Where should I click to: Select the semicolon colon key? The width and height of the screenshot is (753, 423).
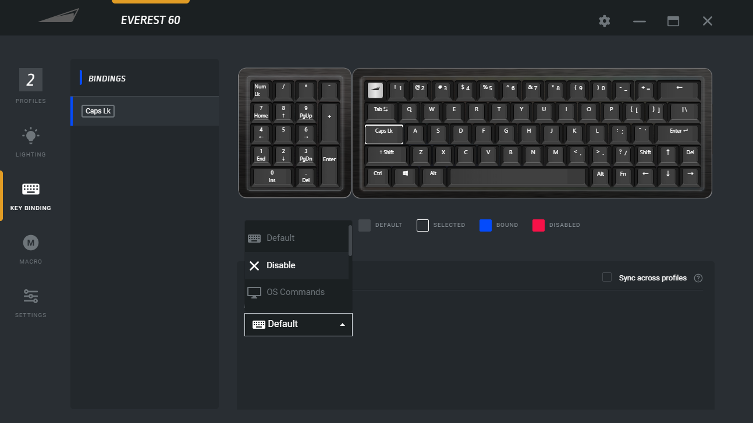619,133
